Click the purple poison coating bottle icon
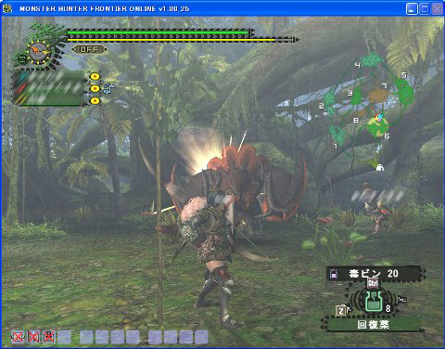Screen dimensions: 445x349 coord(333,274)
